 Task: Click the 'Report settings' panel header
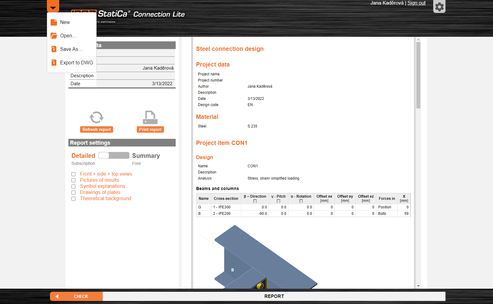[x=122, y=143]
